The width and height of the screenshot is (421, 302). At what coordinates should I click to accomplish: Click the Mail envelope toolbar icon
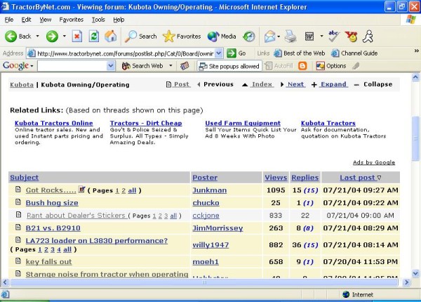tap(269, 37)
